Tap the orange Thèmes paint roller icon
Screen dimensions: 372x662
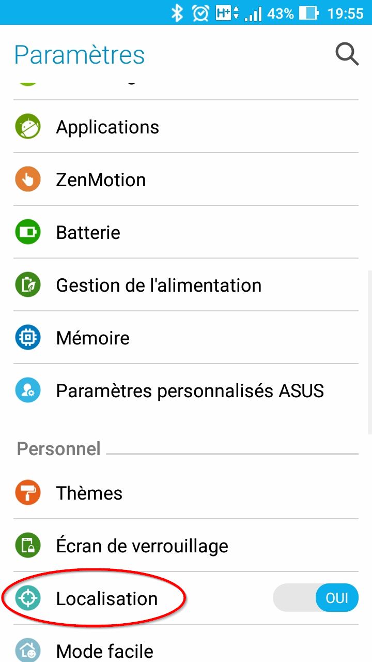coord(28,493)
